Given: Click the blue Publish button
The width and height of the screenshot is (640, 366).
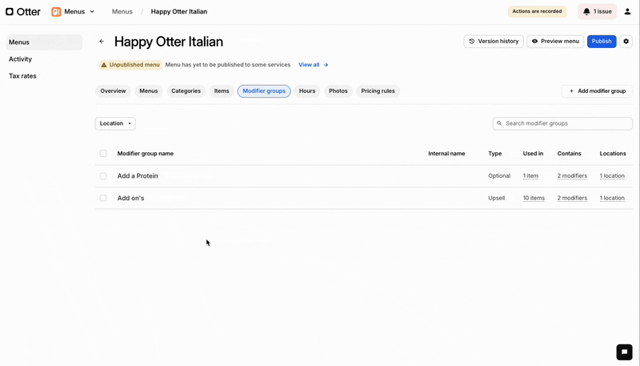Looking at the screenshot, I should click(x=602, y=42).
